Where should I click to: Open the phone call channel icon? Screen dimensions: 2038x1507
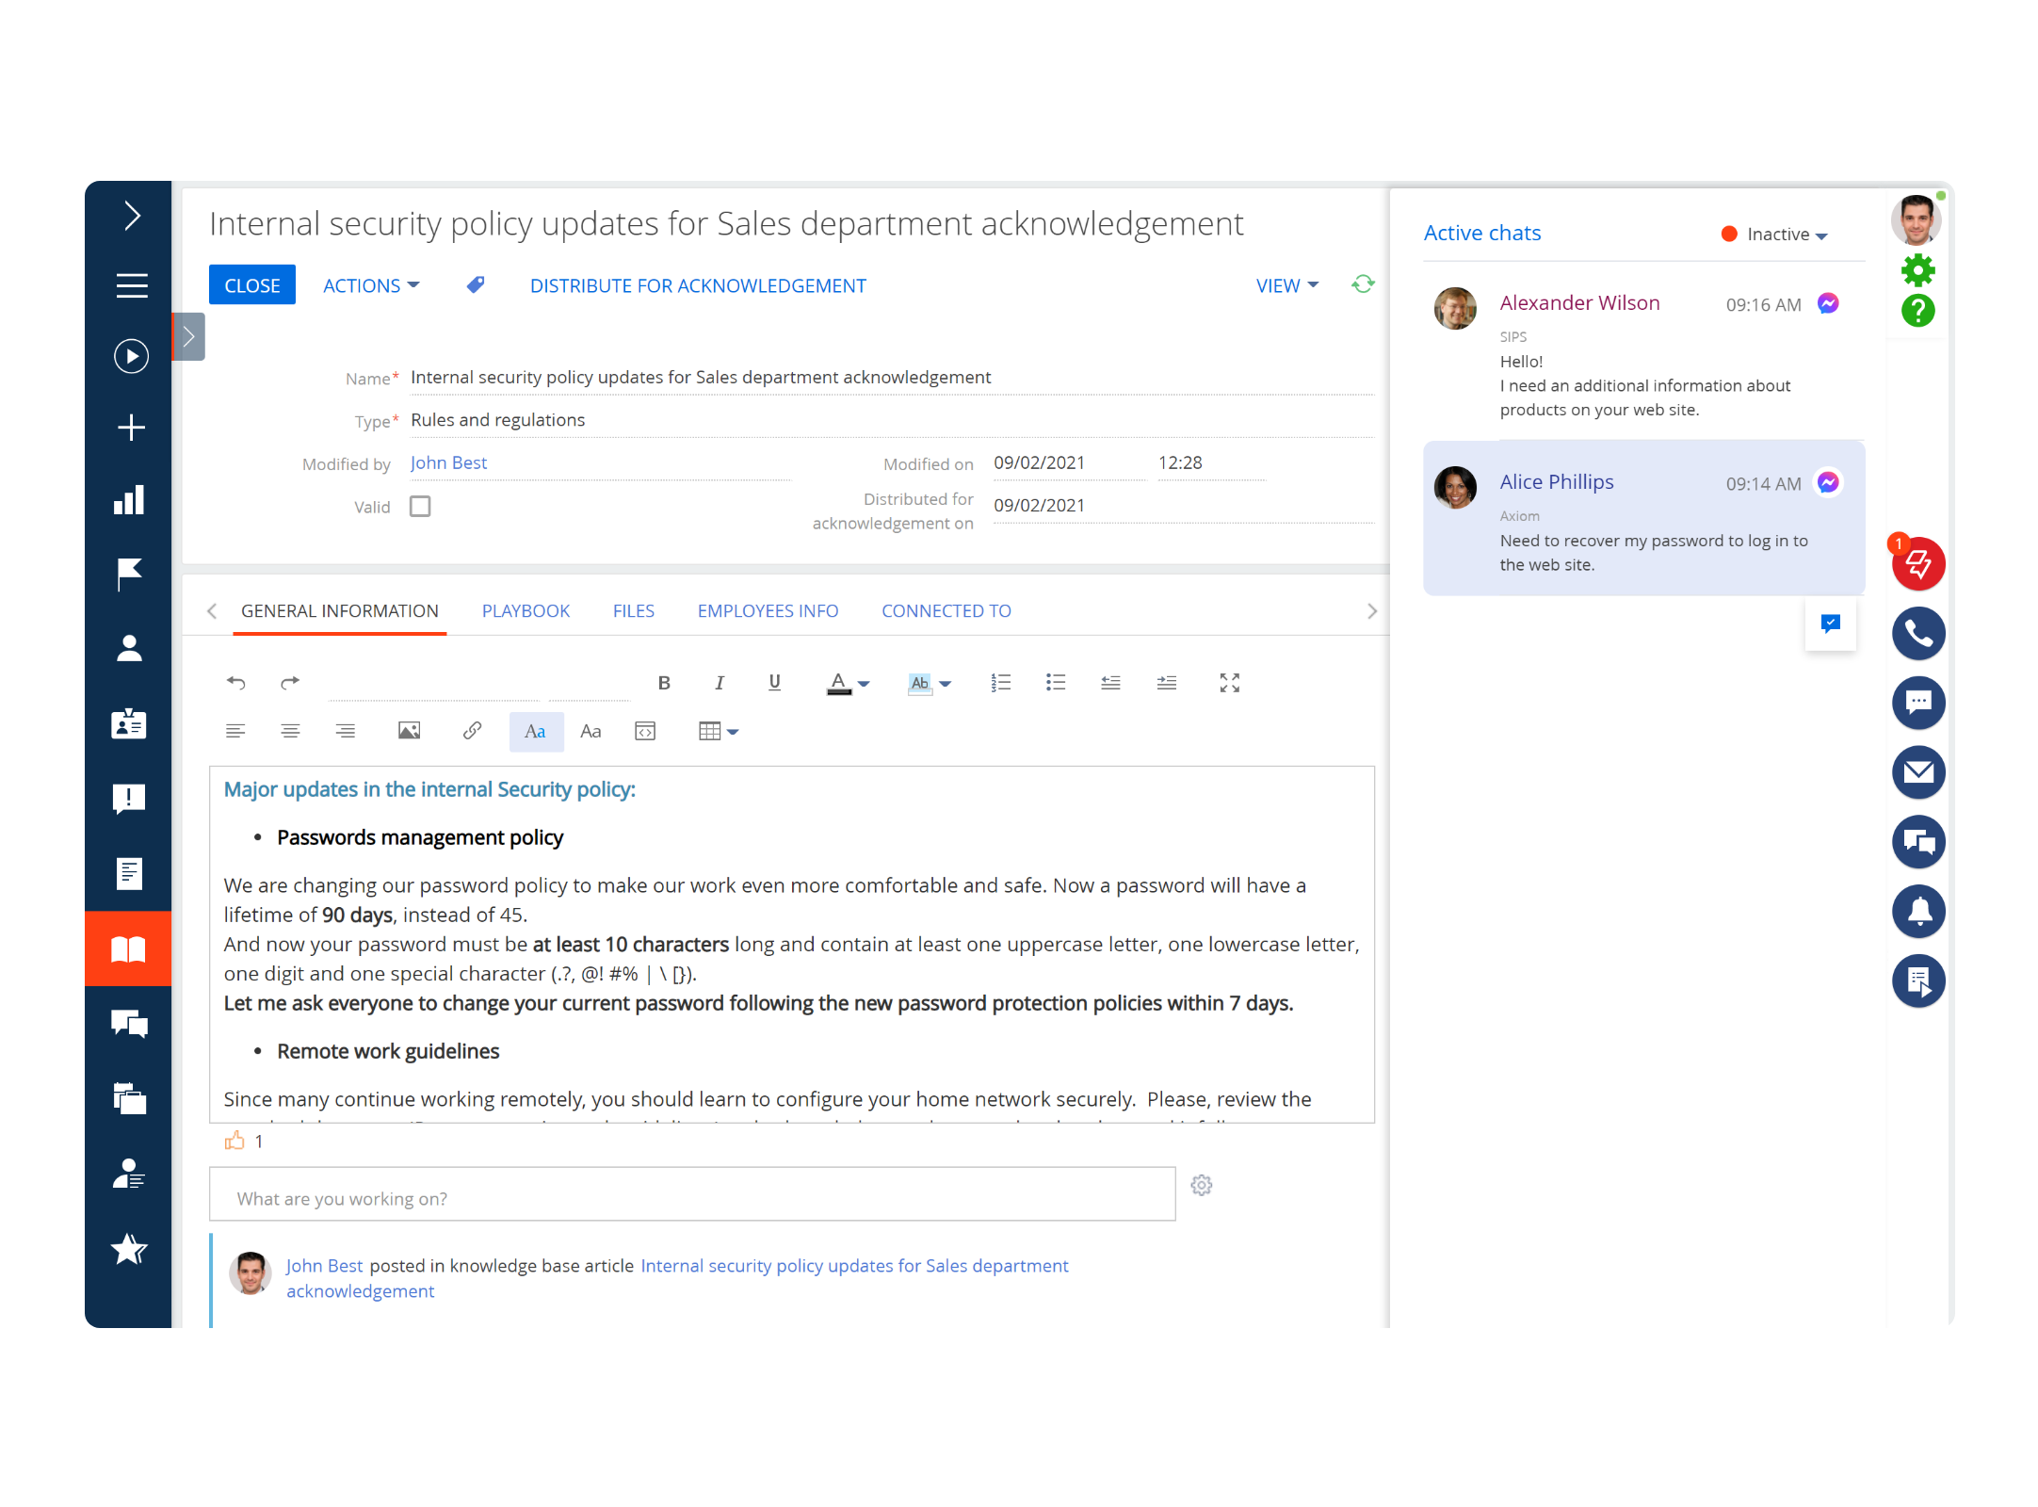[x=1918, y=633]
